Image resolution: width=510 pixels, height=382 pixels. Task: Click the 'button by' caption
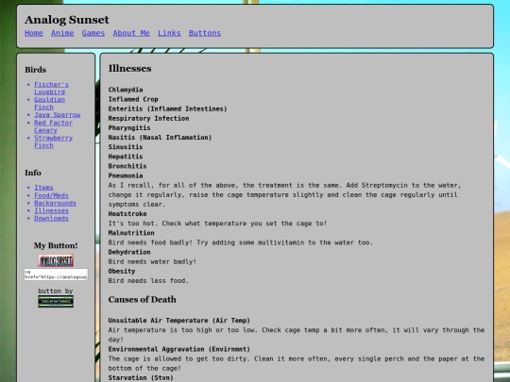(56, 291)
